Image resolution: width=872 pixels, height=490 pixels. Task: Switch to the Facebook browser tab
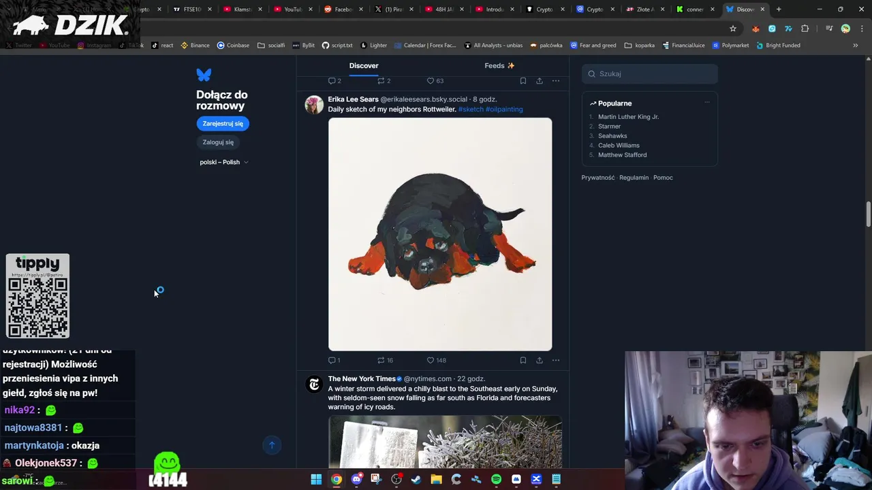point(343,9)
